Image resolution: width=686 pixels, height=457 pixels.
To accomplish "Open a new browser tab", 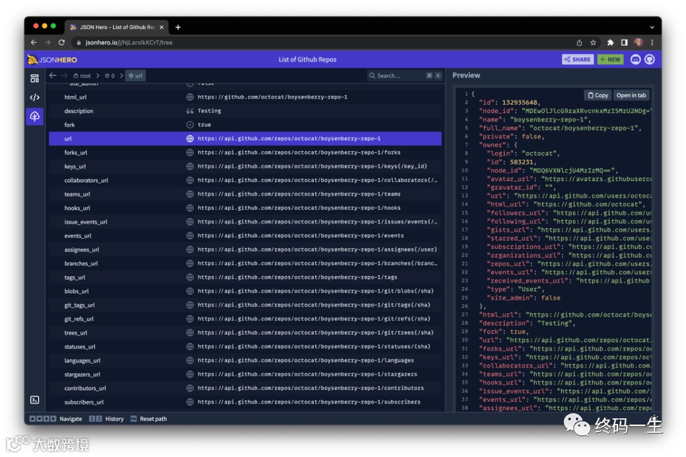I will [x=178, y=27].
